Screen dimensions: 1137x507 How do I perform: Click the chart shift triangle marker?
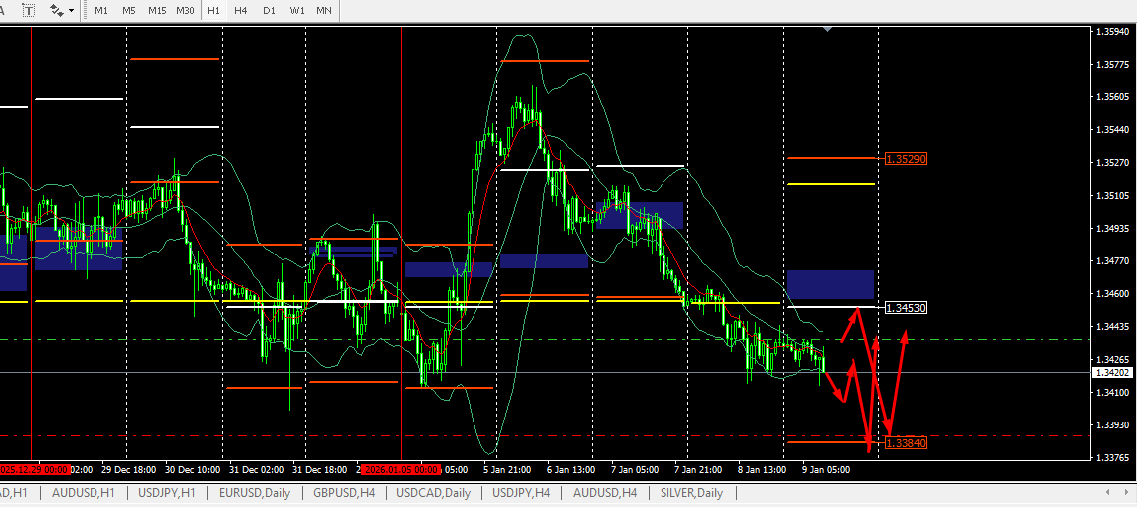(x=828, y=29)
